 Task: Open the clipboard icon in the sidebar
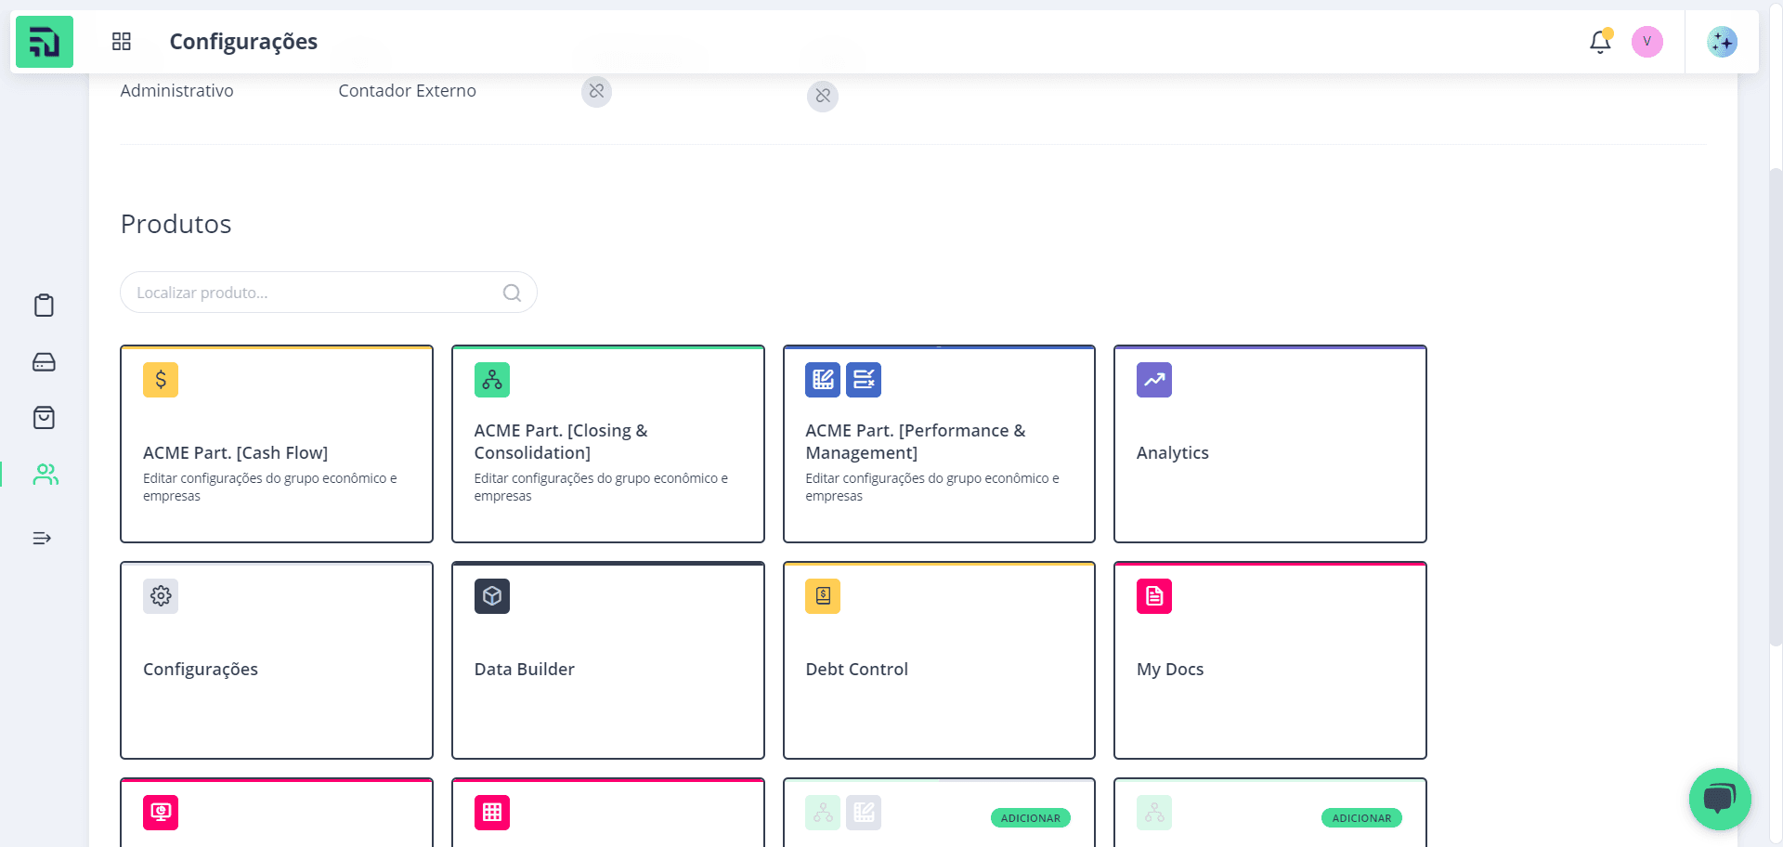pos(44,306)
